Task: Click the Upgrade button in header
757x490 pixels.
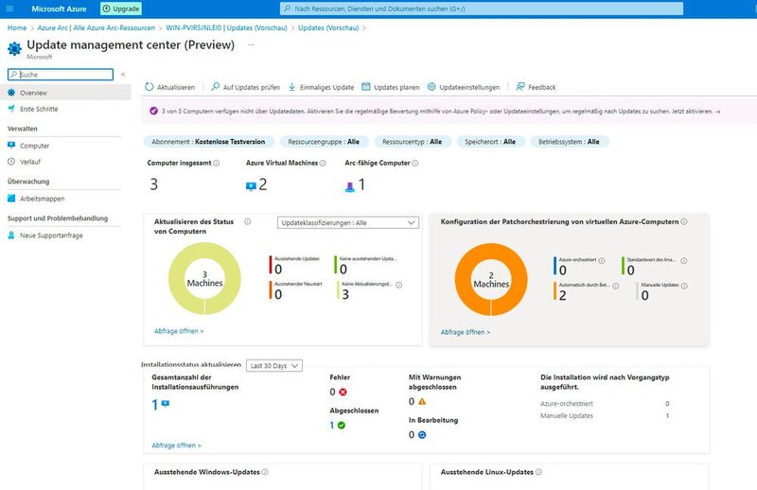Action: [x=121, y=9]
